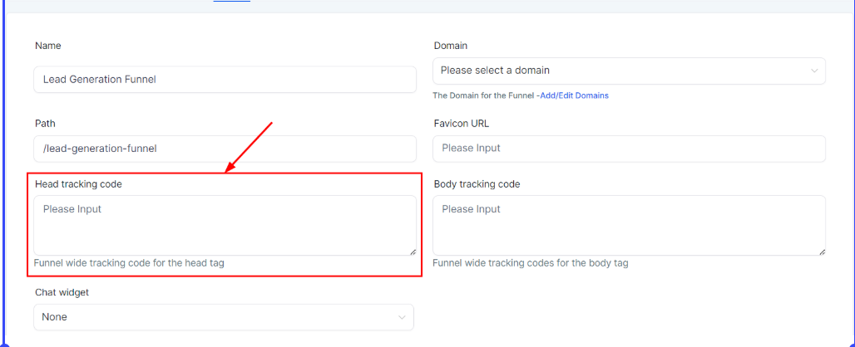Open the Add/Edit Domains link
Screen dimensions: 855x347
coord(574,95)
